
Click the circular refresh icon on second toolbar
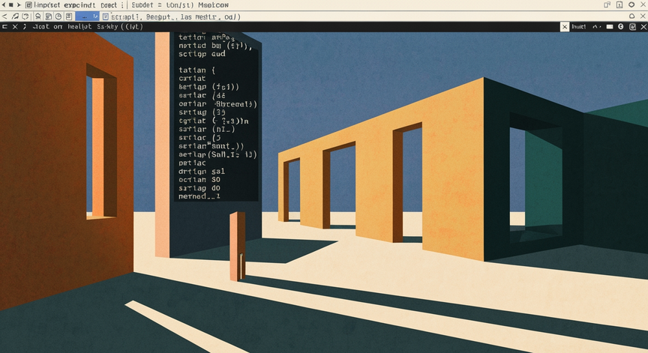[x=25, y=16]
